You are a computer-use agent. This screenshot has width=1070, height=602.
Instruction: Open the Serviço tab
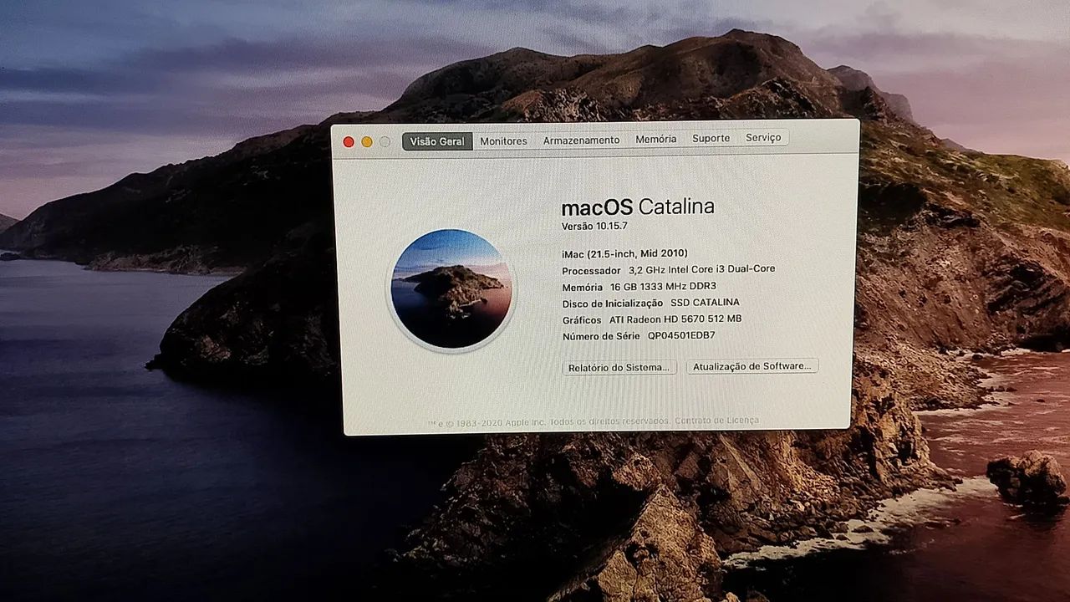click(x=763, y=137)
